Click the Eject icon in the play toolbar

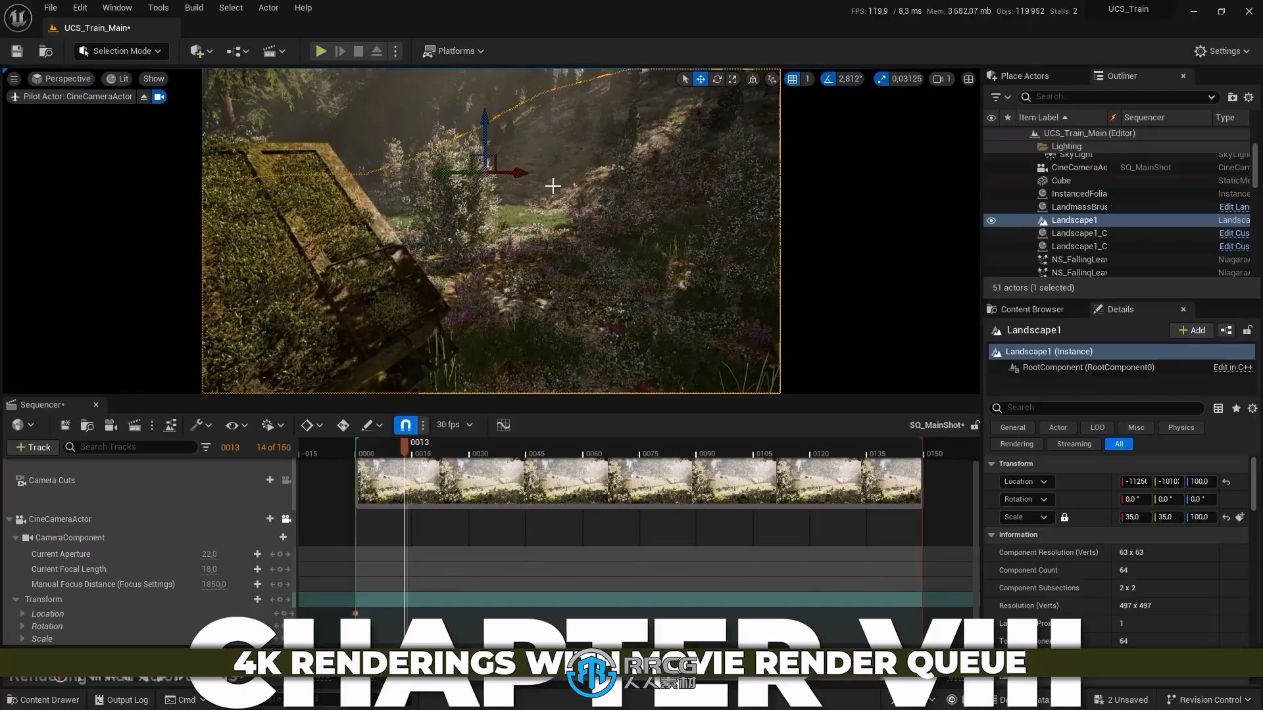tap(377, 51)
